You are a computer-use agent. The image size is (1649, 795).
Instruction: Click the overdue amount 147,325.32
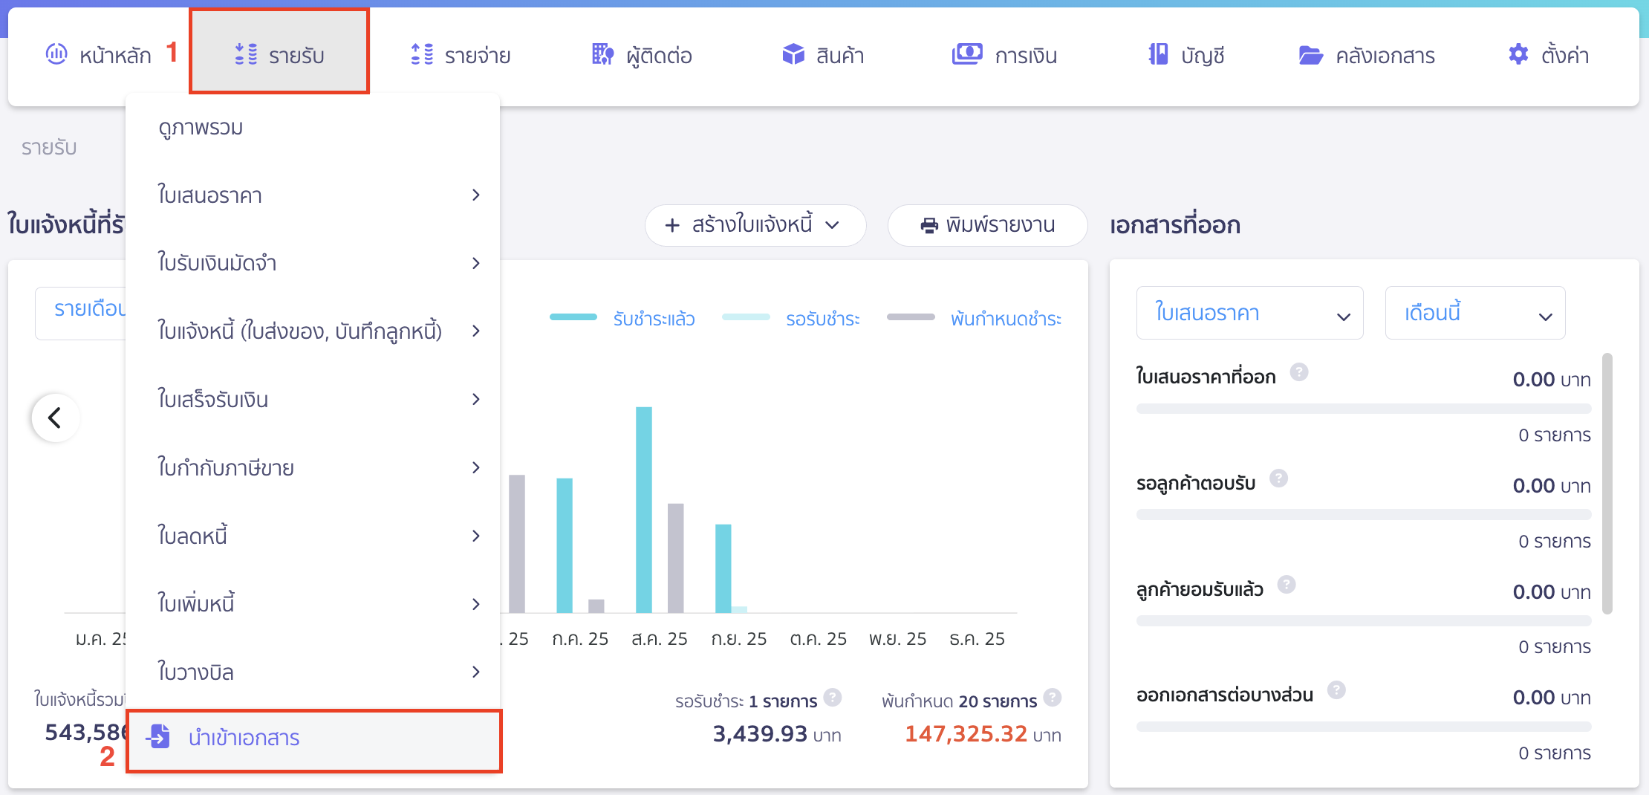(x=966, y=734)
